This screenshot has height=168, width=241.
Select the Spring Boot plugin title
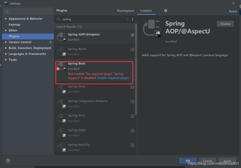coord(76,64)
